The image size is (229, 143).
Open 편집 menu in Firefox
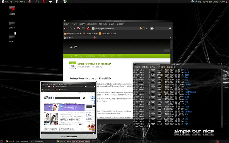[74, 24]
